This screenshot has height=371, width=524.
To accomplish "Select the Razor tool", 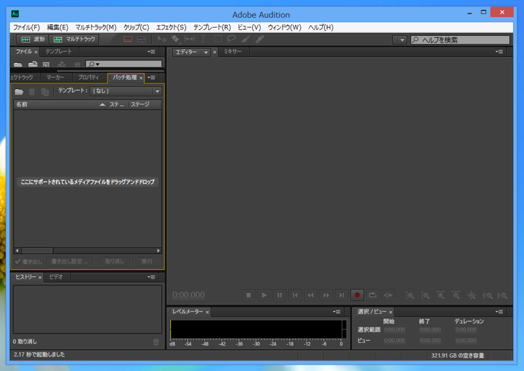I will tap(176, 39).
